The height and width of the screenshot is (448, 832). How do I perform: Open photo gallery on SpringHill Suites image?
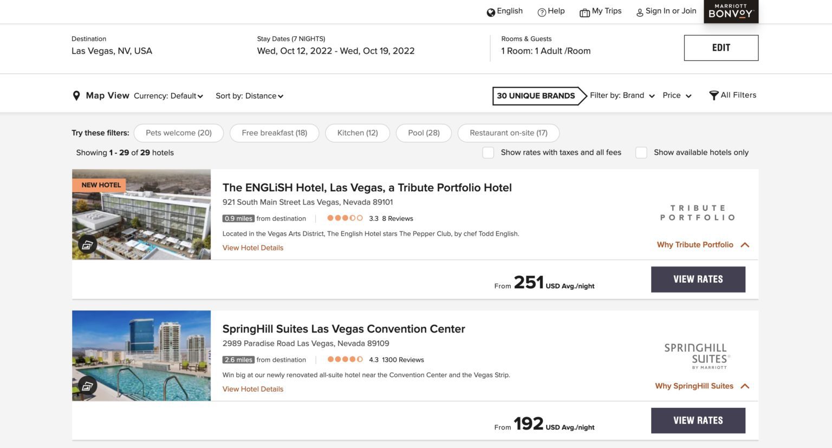(87, 386)
